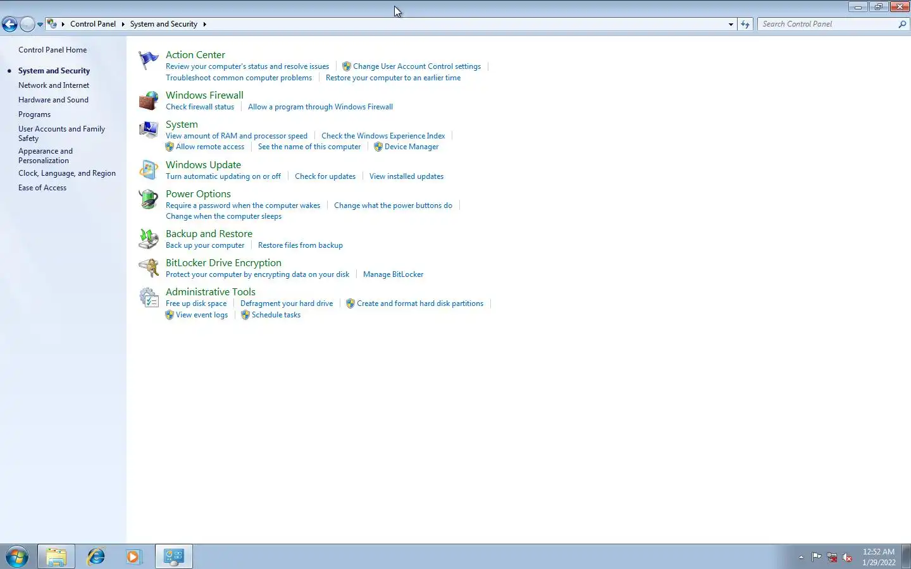Open Windows Explorer from the taskbar
Screen dimensions: 911x569
56,556
